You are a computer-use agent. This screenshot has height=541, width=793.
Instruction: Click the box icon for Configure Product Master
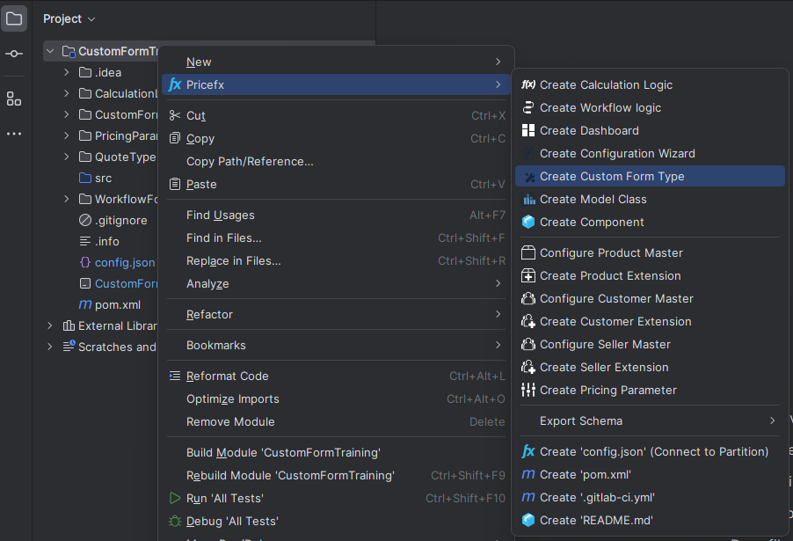(x=528, y=252)
